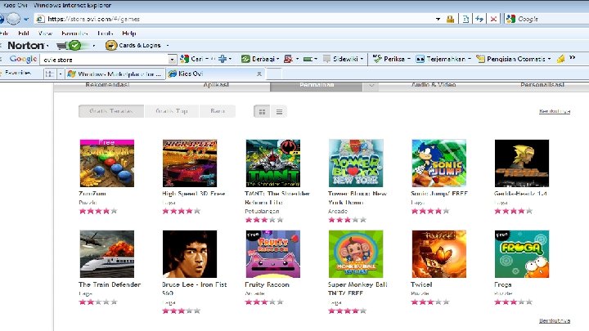Click the Pengisian Otomatis autofill icon

point(480,59)
